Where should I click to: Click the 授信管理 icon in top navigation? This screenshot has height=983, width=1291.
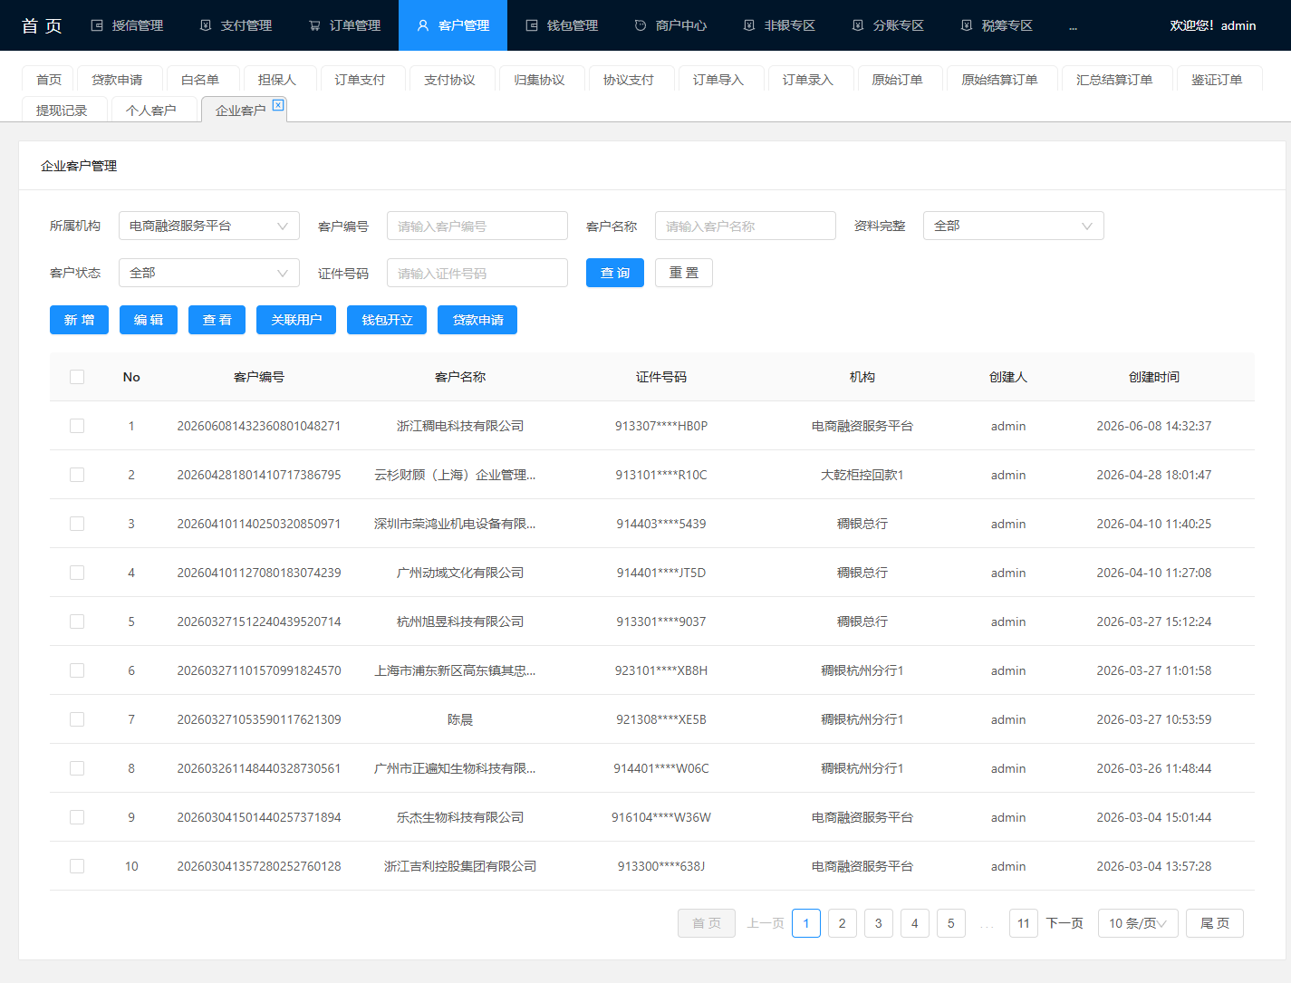pyautogui.click(x=97, y=25)
